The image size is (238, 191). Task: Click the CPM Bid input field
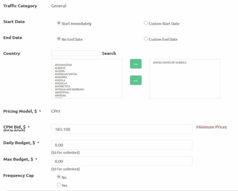pos(122,129)
